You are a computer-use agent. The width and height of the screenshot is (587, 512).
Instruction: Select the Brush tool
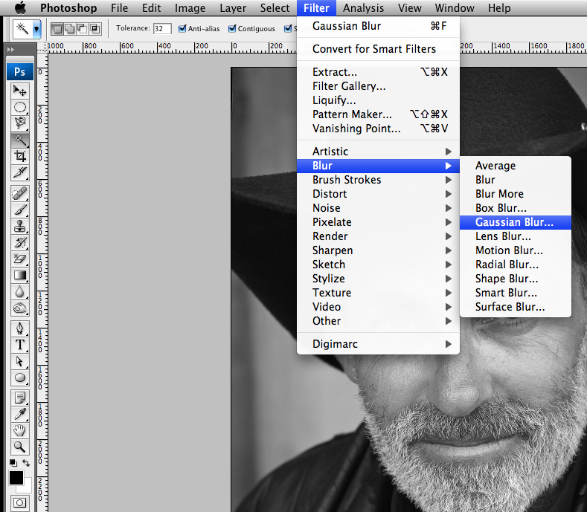click(x=19, y=210)
